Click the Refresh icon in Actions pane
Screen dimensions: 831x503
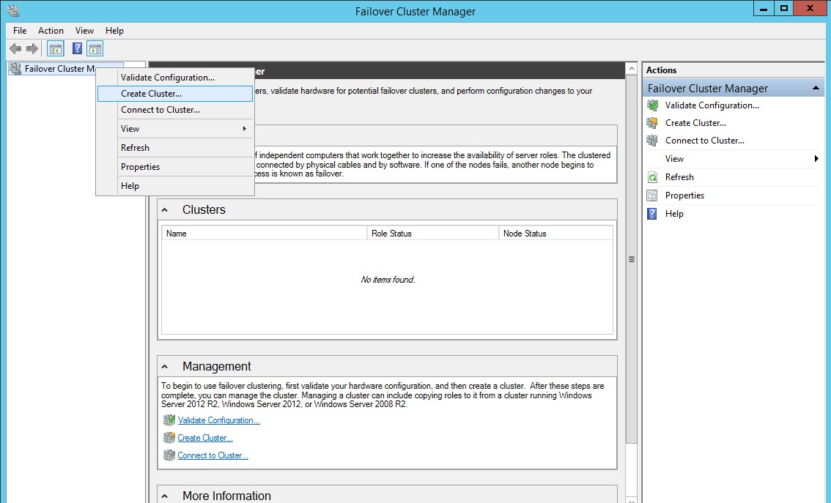[652, 177]
